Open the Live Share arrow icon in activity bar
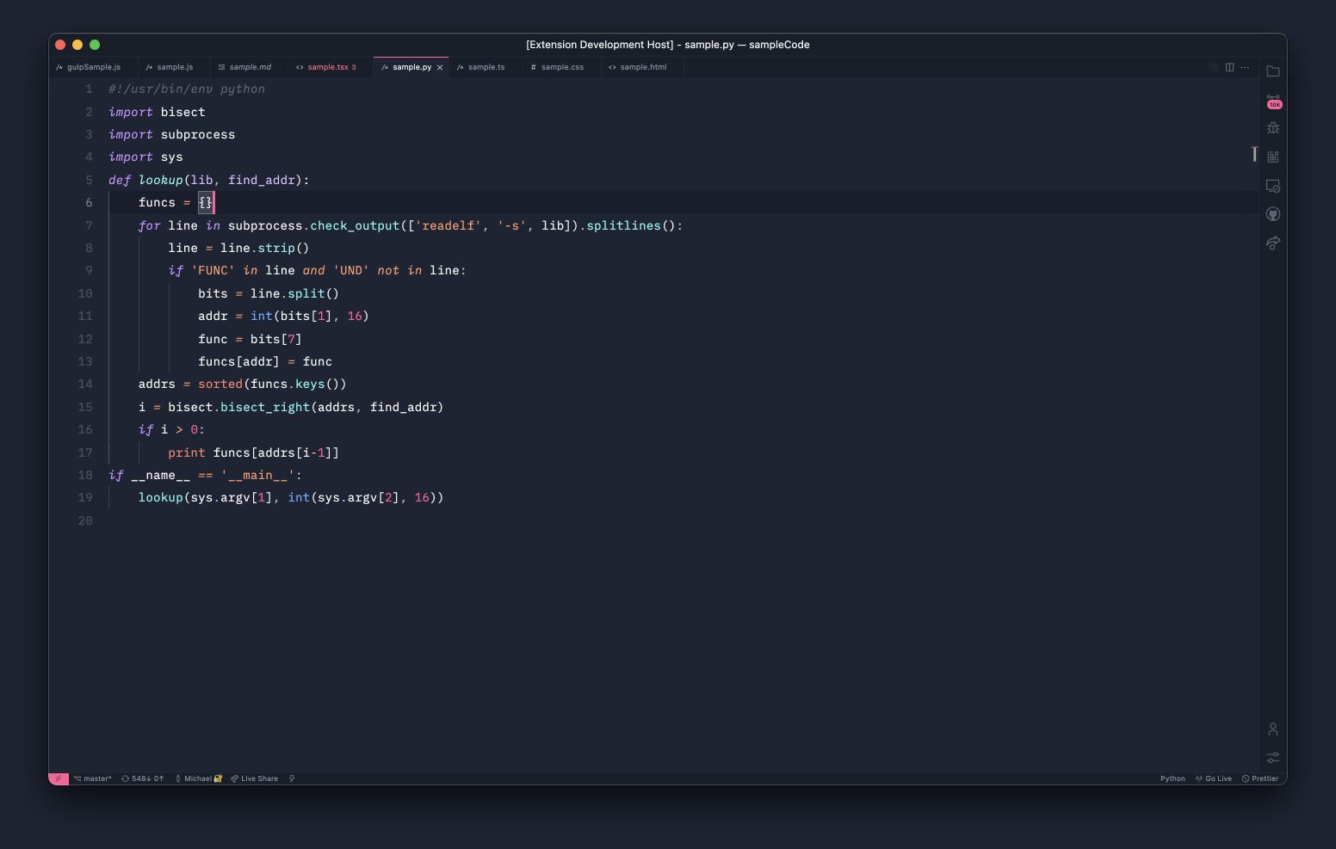This screenshot has width=1336, height=849. pos(1273,243)
